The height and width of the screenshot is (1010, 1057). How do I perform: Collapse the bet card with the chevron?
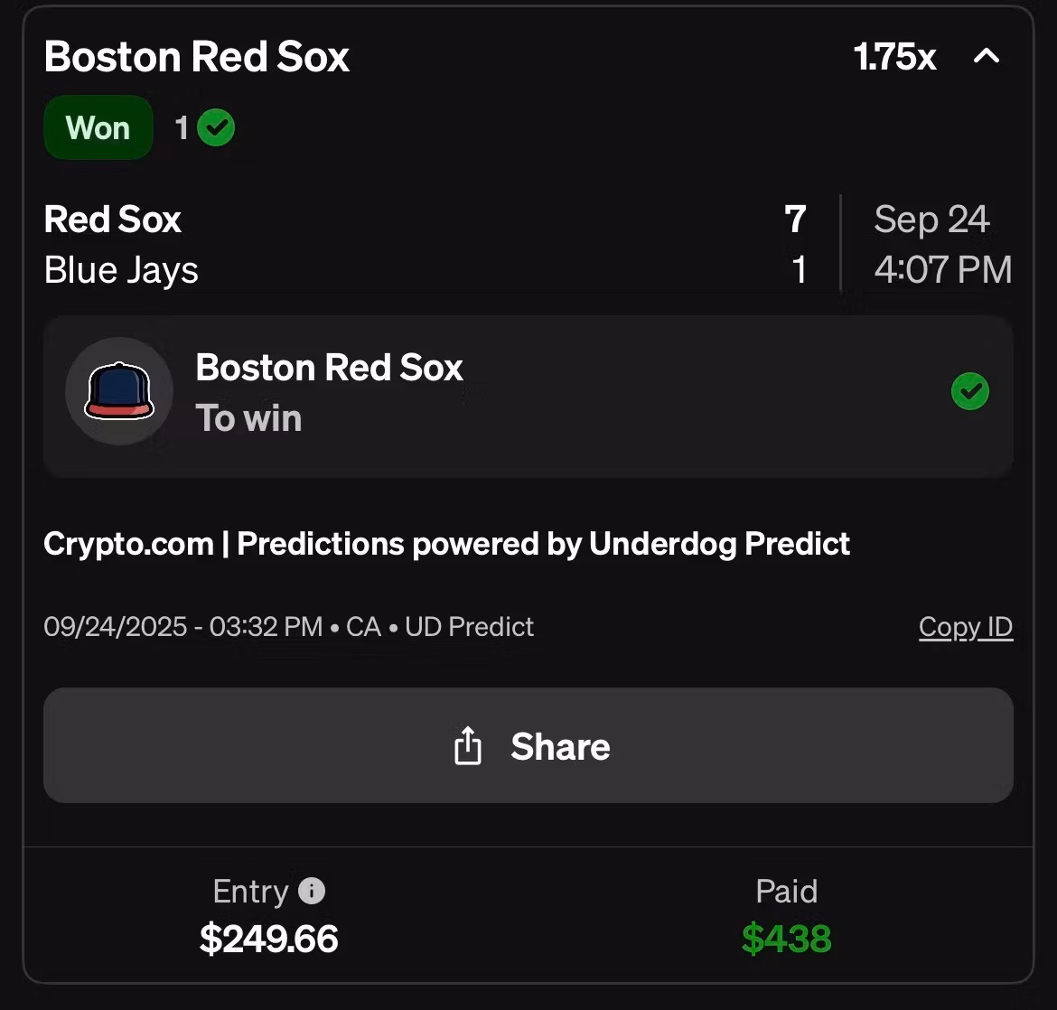[987, 57]
